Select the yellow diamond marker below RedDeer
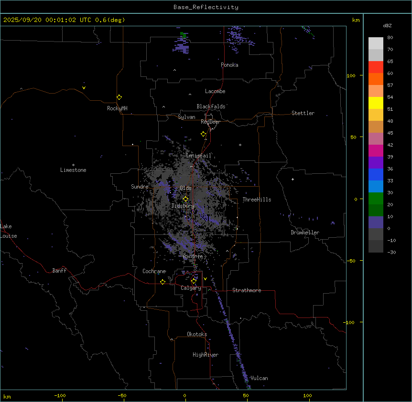Viewport: 412px width, 402px height. pyautogui.click(x=203, y=134)
